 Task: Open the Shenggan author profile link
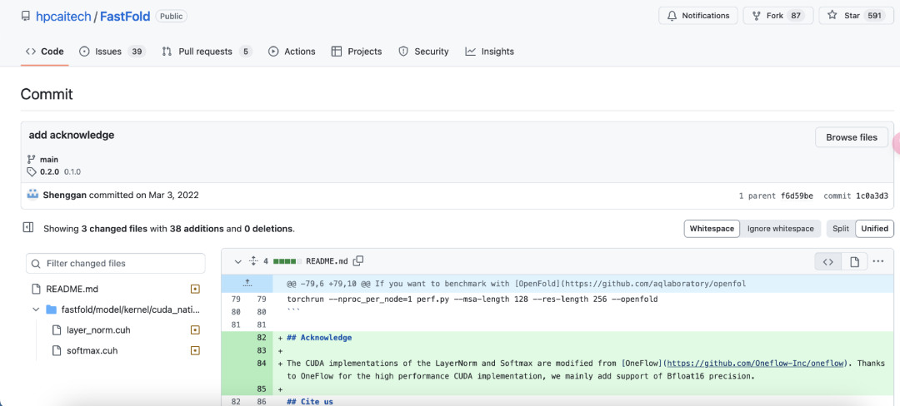pyautogui.click(x=64, y=195)
